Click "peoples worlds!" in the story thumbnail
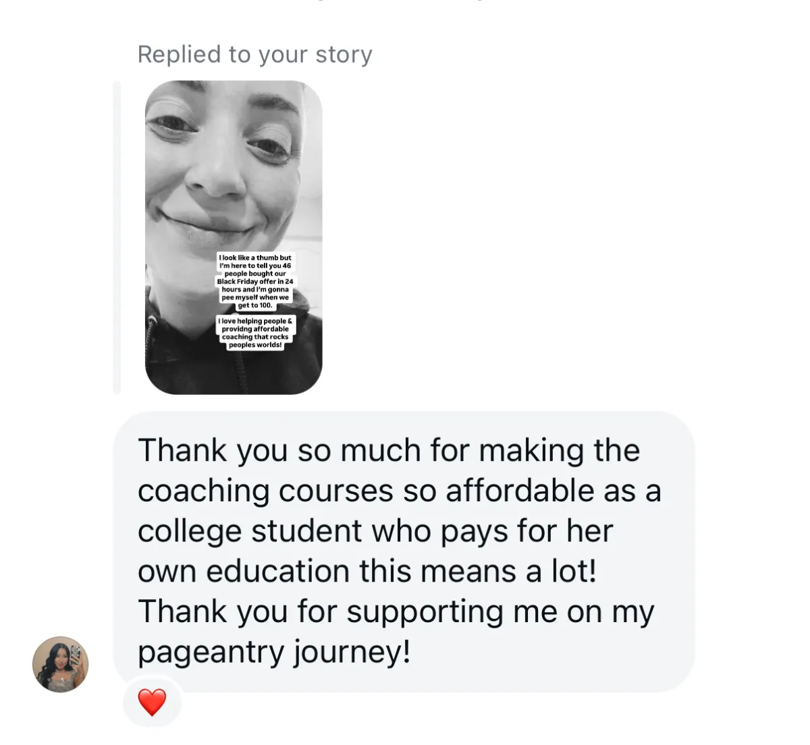This screenshot has height=745, width=810. pyautogui.click(x=255, y=345)
